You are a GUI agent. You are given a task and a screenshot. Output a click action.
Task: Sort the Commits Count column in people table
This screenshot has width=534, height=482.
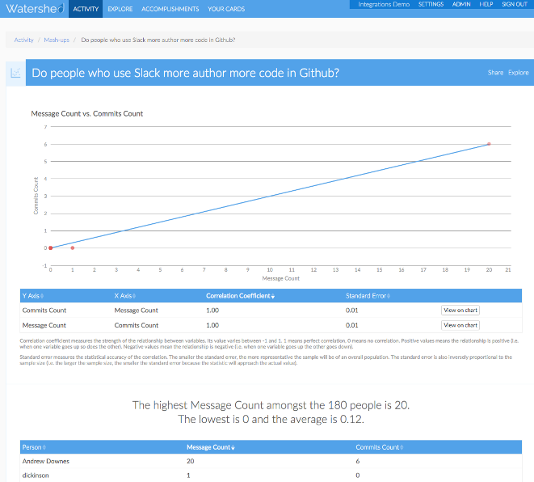tap(380, 447)
